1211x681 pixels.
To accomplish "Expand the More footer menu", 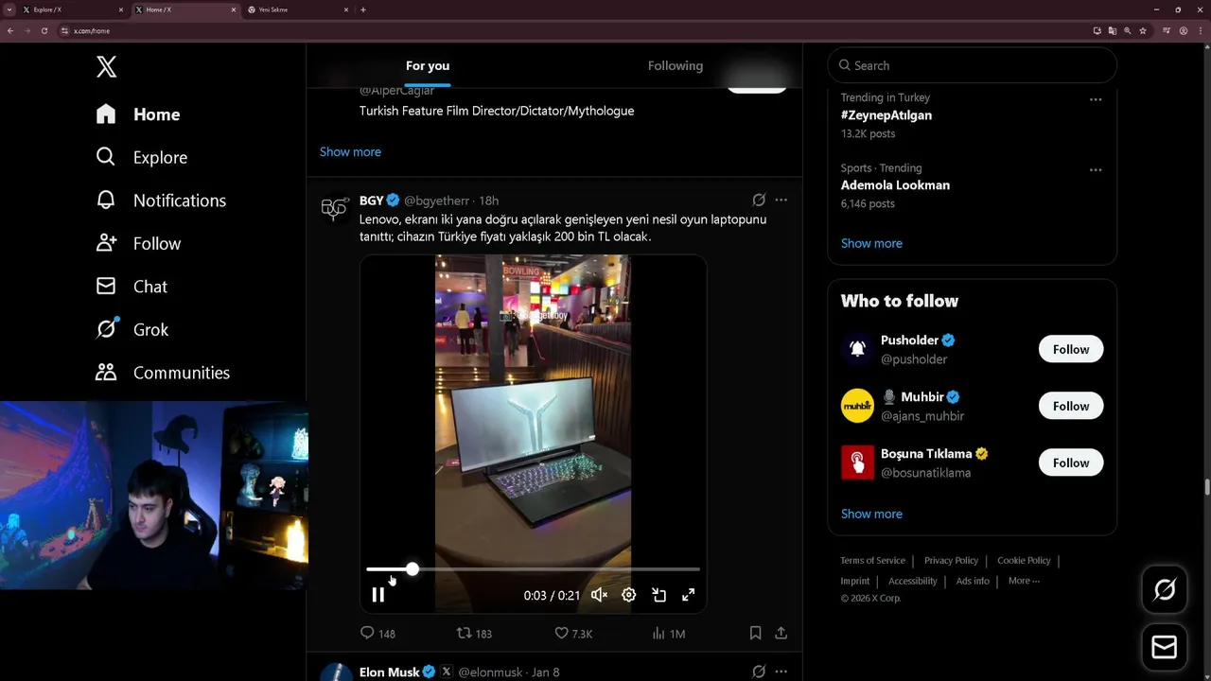I will click(x=1024, y=581).
